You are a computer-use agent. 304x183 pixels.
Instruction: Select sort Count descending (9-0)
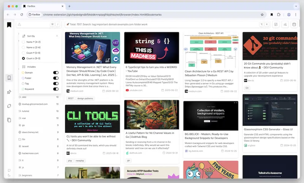click(x=31, y=58)
